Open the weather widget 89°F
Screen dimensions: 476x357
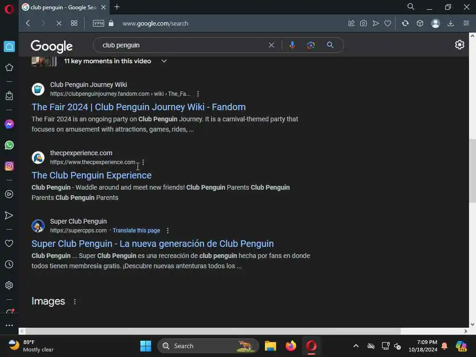coord(30,346)
